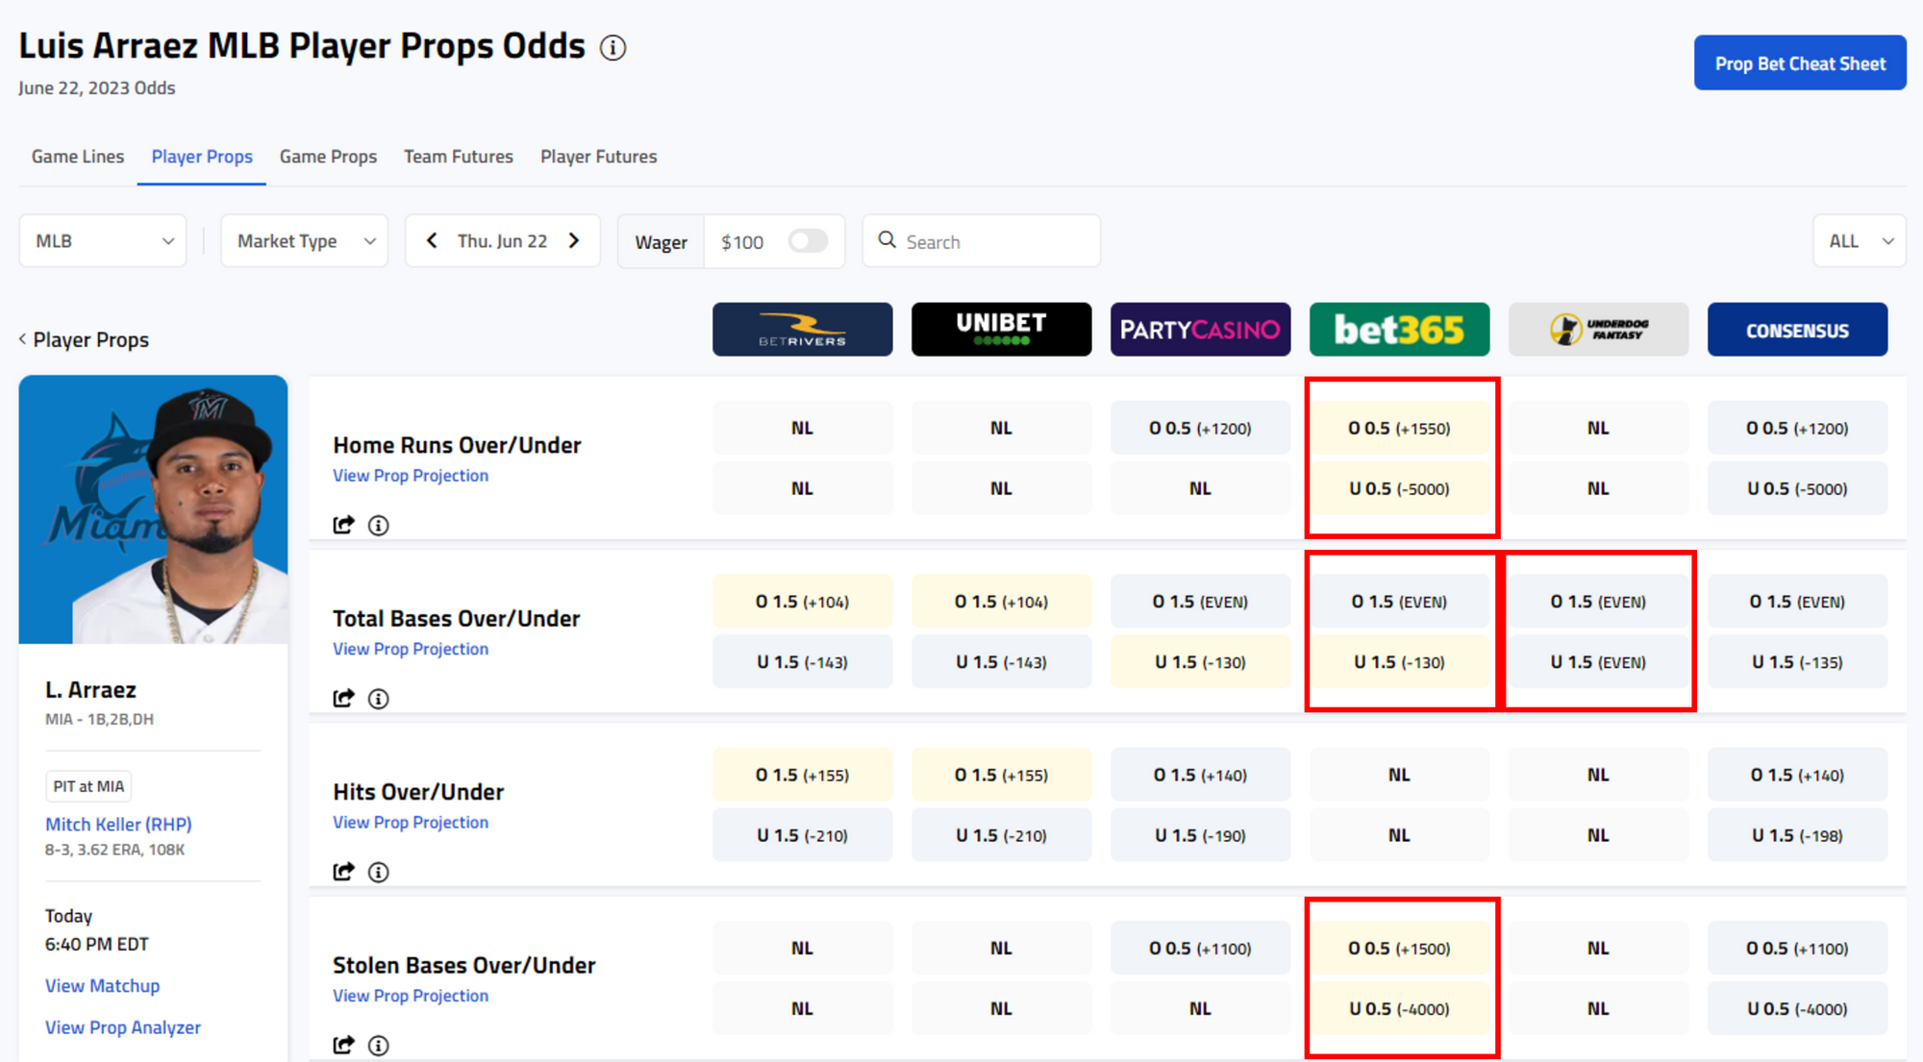This screenshot has width=1923, height=1062.
Task: Click share icon under Stolen Bases Over/Under
Action: tap(343, 1045)
